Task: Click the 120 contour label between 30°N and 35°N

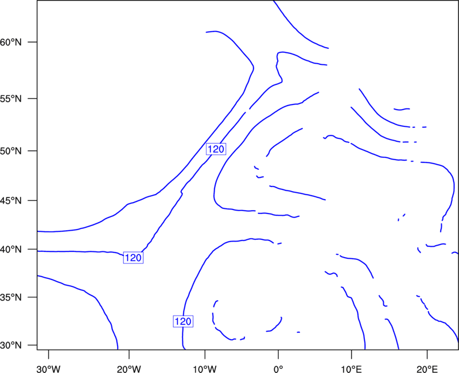Action: (x=183, y=321)
